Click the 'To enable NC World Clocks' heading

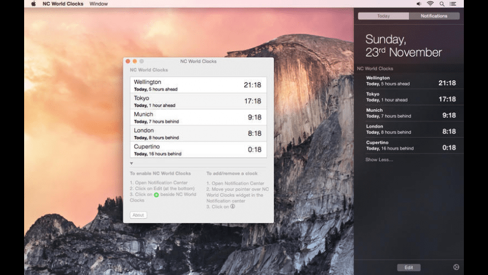coord(160,173)
